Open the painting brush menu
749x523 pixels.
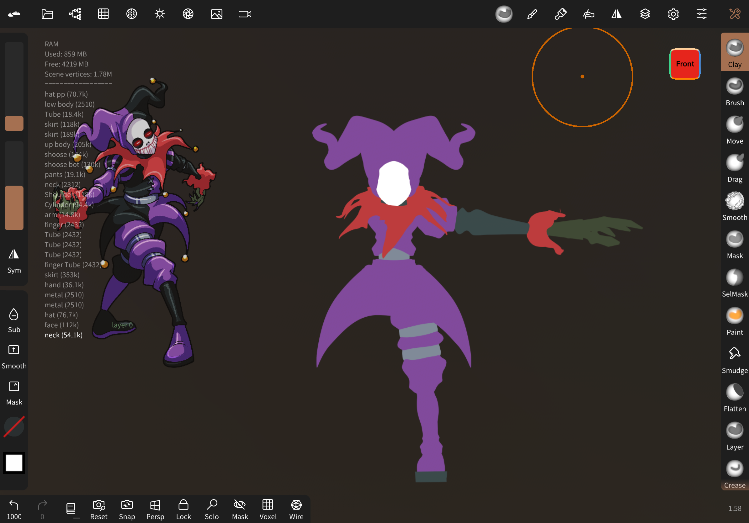tap(560, 14)
